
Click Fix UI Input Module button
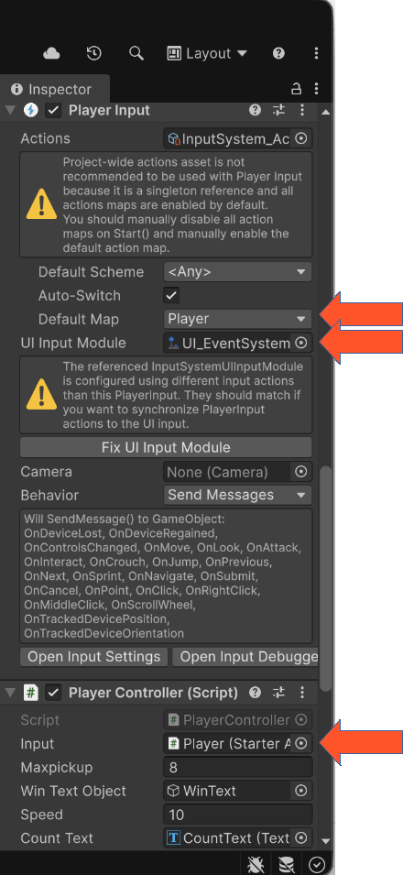click(166, 447)
